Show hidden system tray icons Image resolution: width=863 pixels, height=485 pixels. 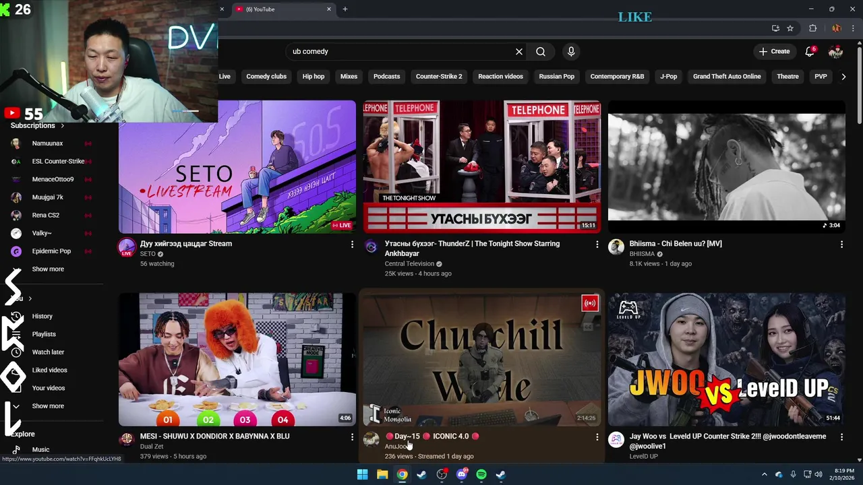click(764, 474)
